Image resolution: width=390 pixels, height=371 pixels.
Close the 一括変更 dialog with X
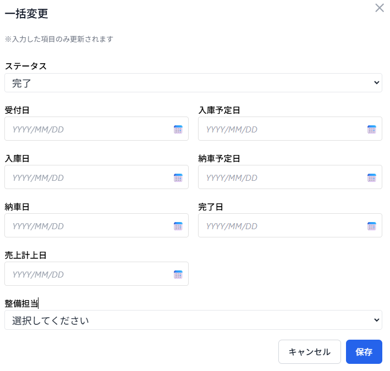coord(379,8)
